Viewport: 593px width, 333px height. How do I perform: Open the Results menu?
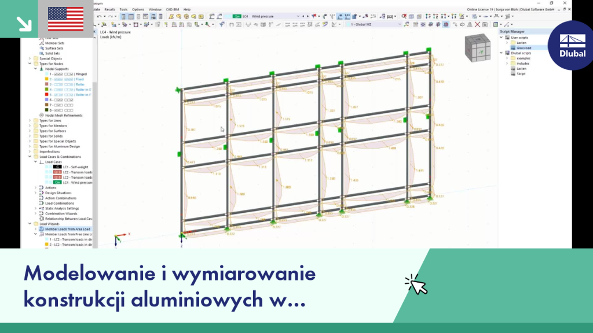(109, 9)
